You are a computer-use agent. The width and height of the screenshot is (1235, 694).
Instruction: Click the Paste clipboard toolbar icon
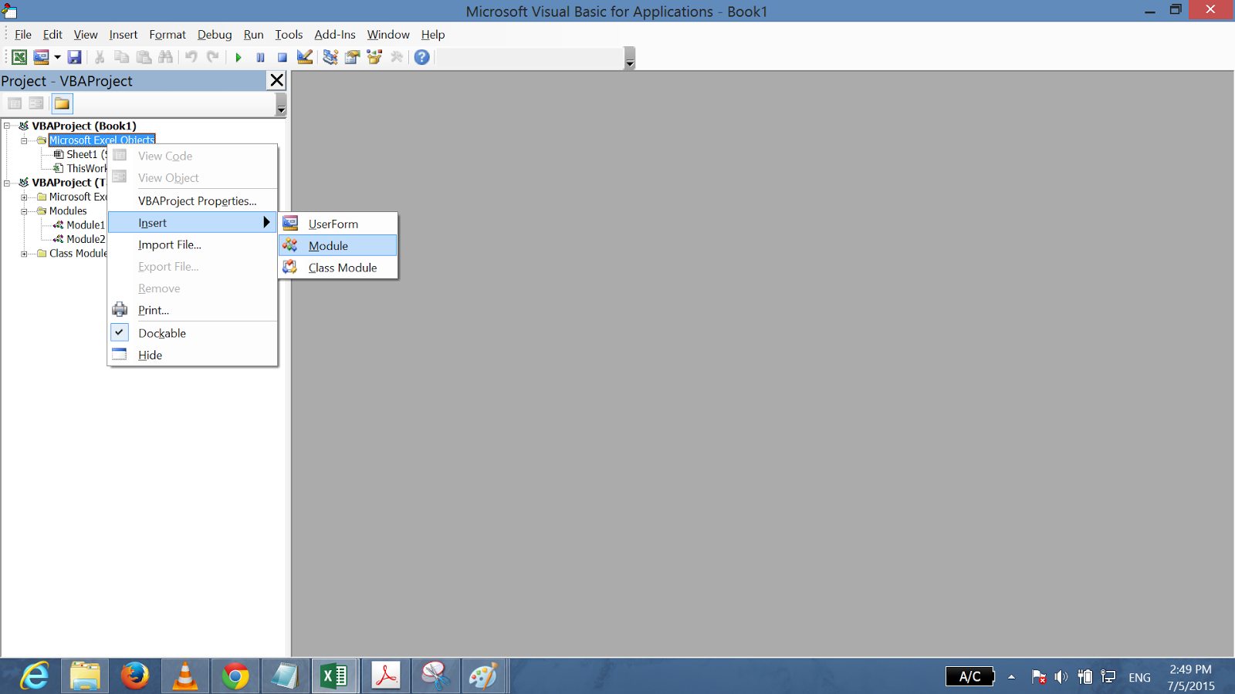[x=144, y=57]
